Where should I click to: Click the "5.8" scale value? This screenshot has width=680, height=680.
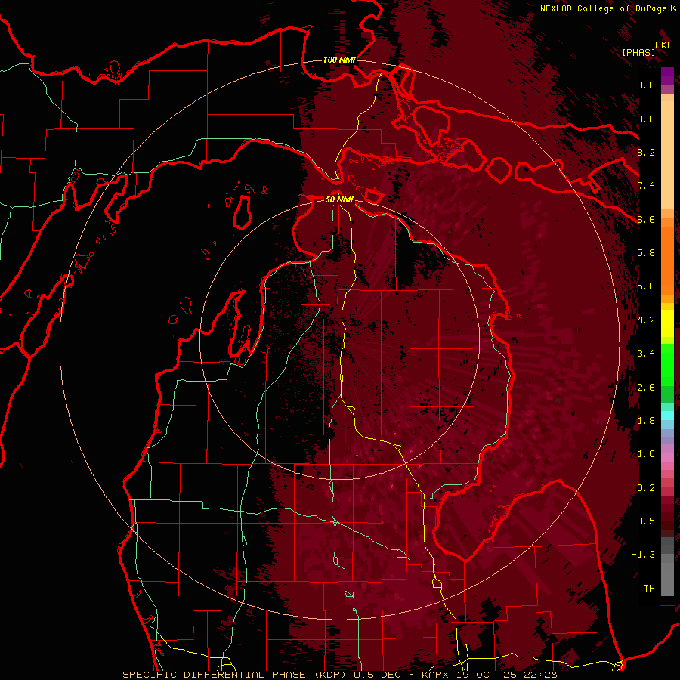coord(646,253)
